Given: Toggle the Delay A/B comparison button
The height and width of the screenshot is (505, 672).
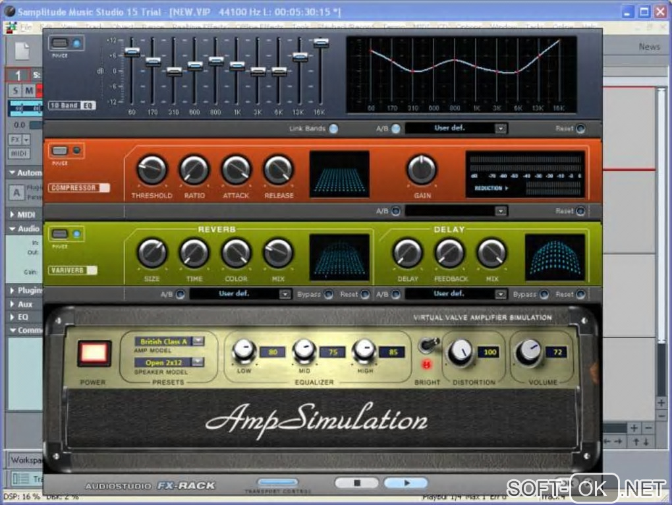Looking at the screenshot, I should [396, 294].
